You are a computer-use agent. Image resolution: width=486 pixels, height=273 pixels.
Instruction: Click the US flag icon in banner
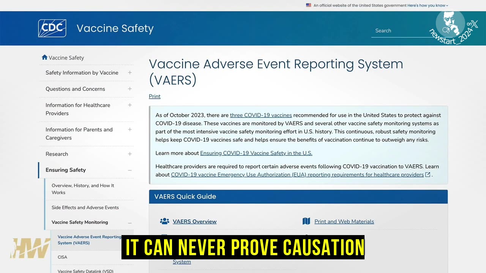pyautogui.click(x=309, y=5)
